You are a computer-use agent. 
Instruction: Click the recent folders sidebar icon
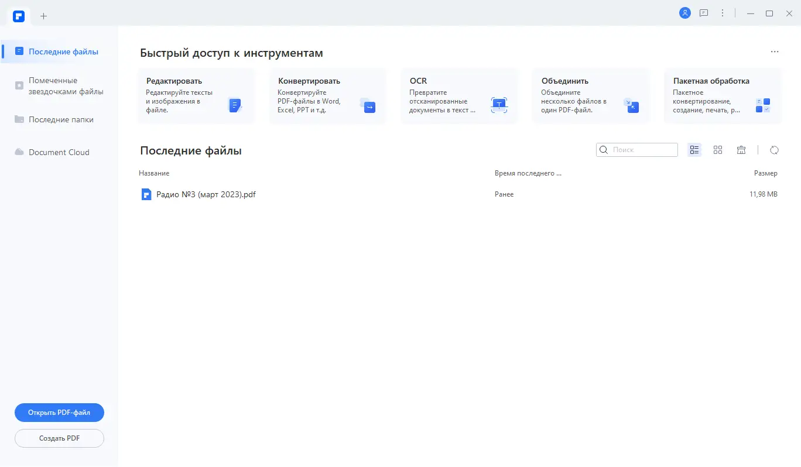[19, 119]
